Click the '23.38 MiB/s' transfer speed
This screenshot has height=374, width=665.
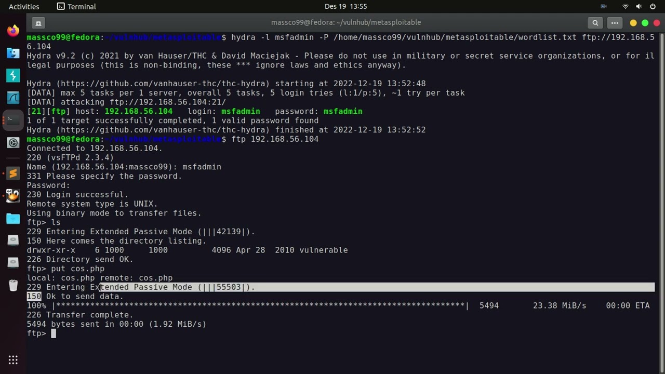coord(560,305)
